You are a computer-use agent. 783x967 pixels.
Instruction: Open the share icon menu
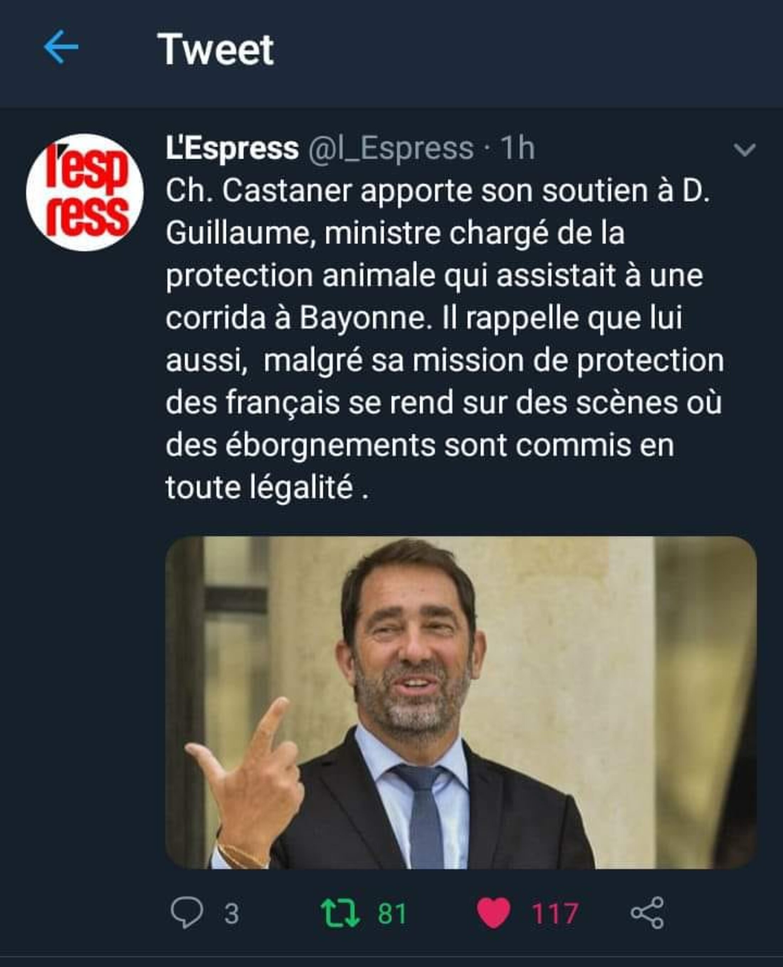[647, 913]
